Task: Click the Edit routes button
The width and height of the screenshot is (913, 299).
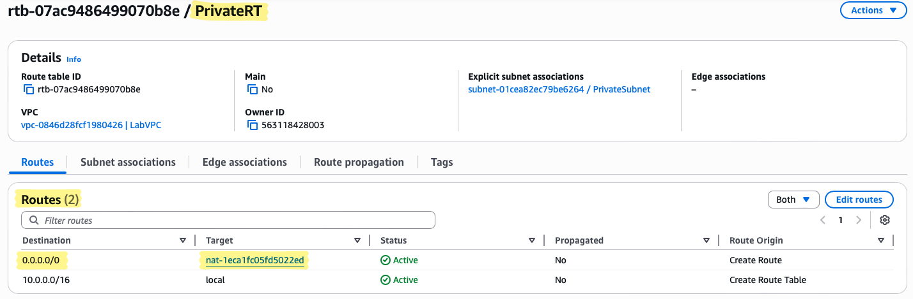Action: 859,200
